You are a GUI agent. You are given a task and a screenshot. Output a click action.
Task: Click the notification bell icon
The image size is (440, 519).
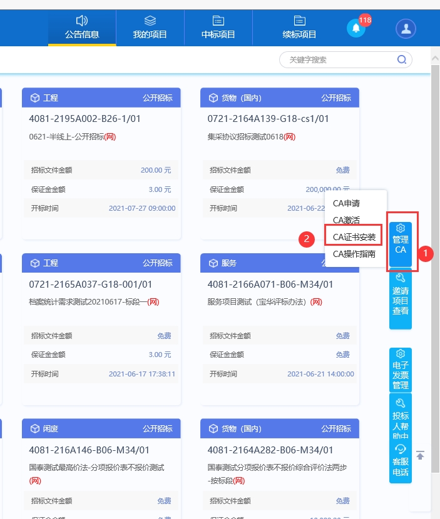pyautogui.click(x=356, y=28)
